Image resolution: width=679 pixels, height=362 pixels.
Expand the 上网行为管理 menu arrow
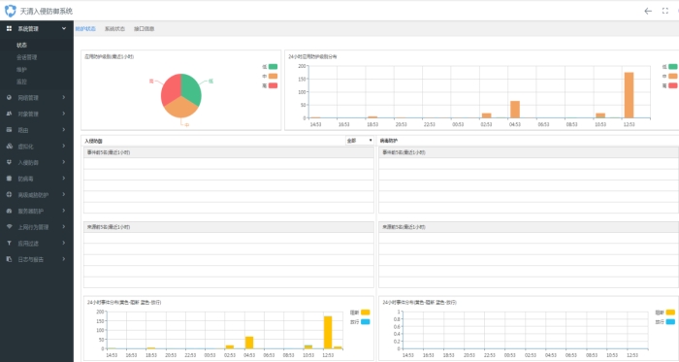click(x=64, y=226)
